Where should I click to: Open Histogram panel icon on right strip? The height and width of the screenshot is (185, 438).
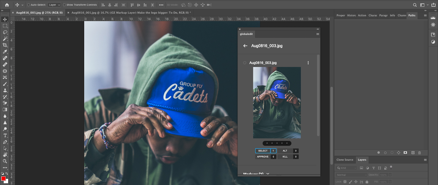point(433,17)
